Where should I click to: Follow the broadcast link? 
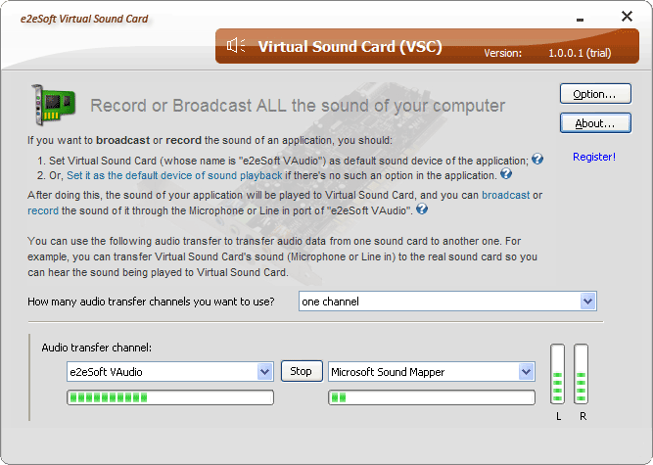(505, 195)
